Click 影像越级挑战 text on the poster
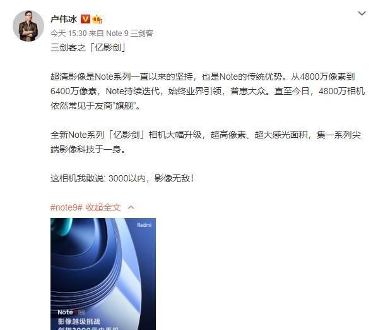The image size is (378, 330). pos(79,321)
